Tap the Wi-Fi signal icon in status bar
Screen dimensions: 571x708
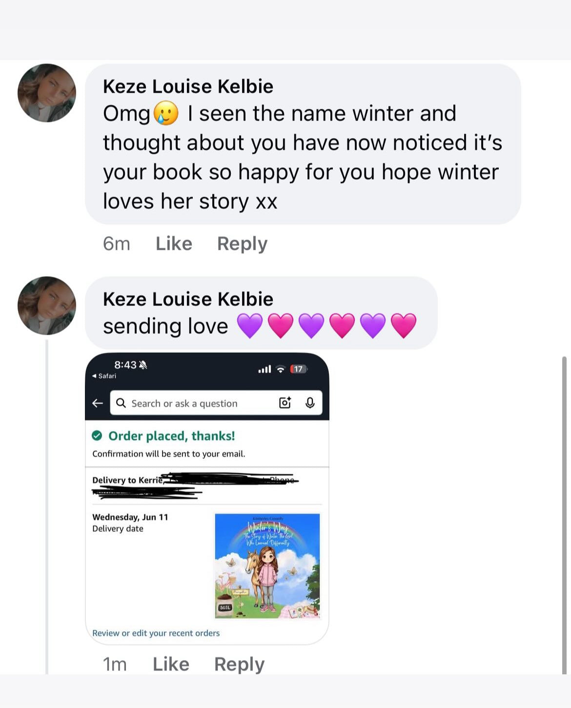[x=280, y=369]
